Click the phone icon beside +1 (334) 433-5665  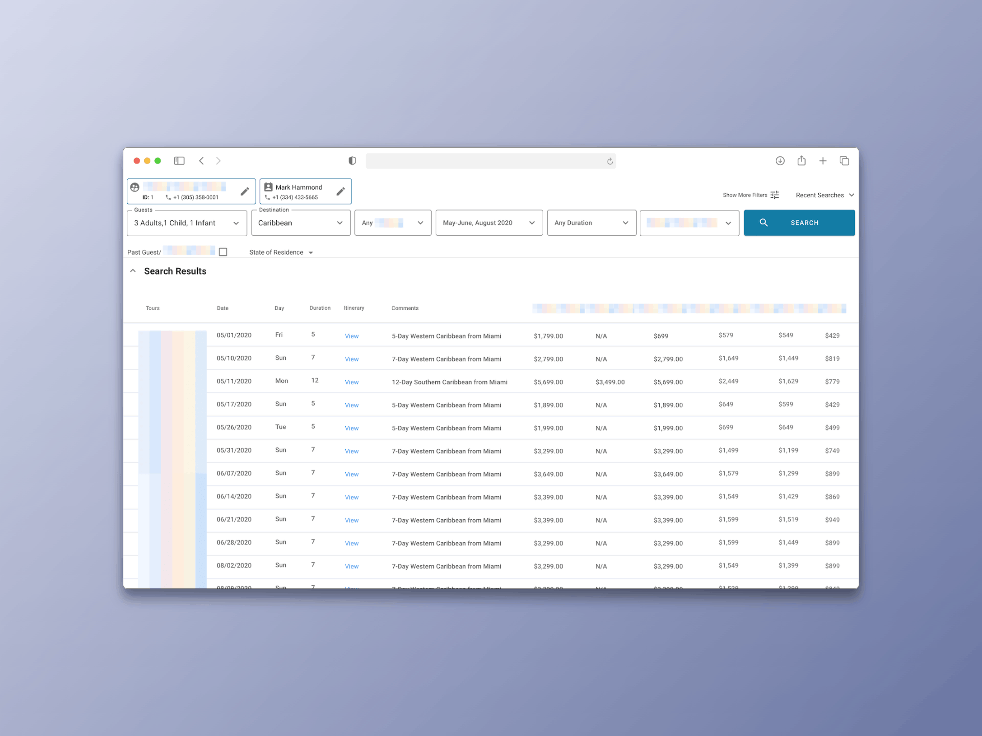click(x=267, y=197)
